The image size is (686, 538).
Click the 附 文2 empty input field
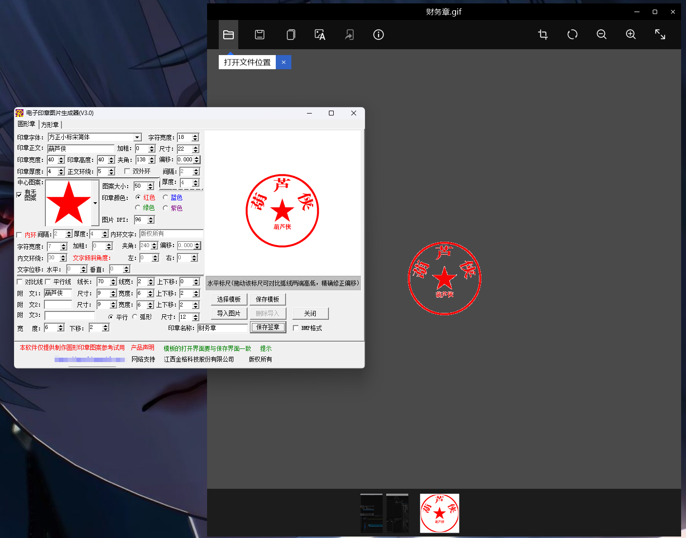58,305
